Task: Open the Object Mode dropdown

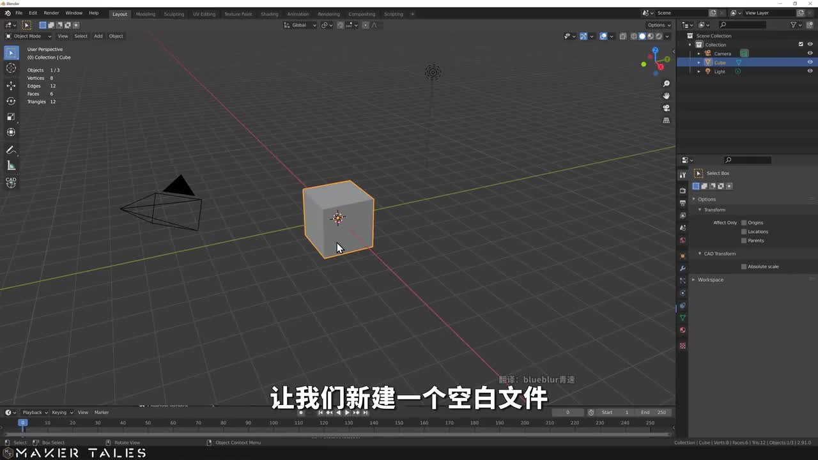Action: (x=28, y=36)
